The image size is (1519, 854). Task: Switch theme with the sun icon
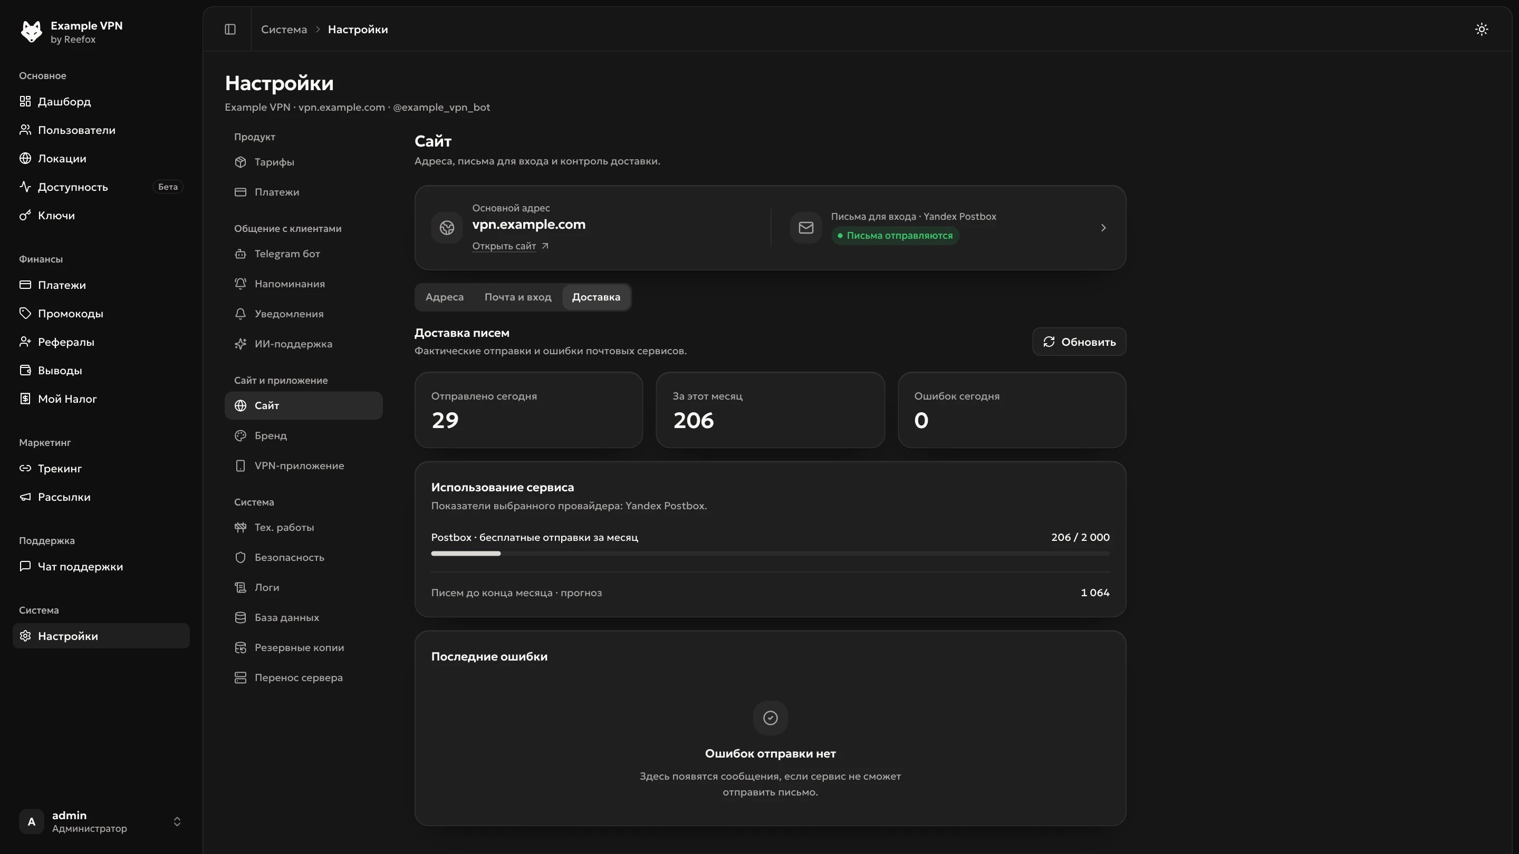(x=1481, y=29)
